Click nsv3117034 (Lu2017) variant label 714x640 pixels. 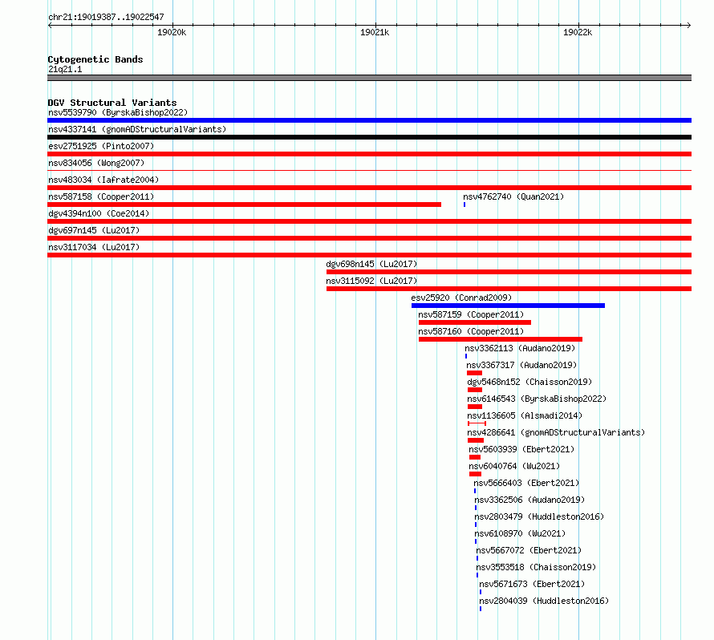94,247
